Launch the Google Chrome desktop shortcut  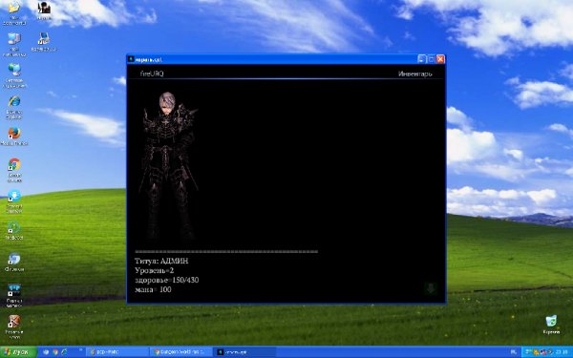[x=14, y=170]
